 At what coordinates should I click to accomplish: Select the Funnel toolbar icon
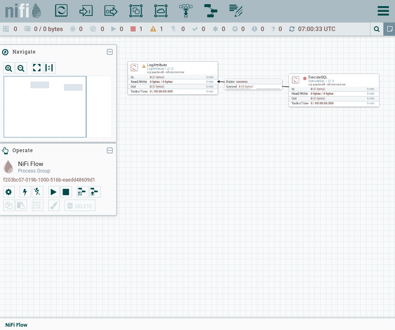(x=186, y=11)
